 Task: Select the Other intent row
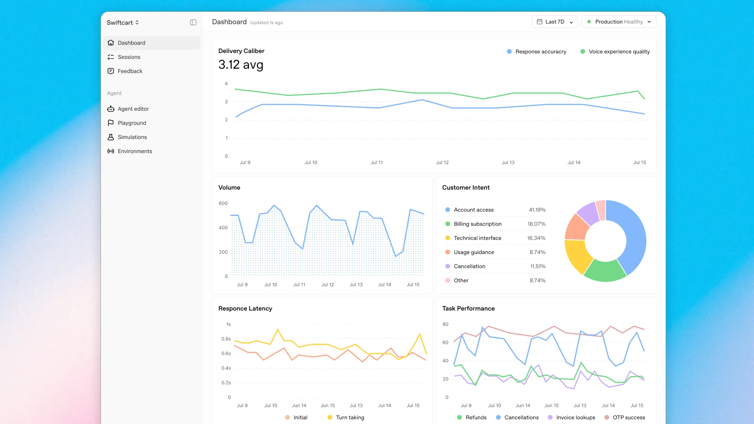pyautogui.click(x=495, y=280)
